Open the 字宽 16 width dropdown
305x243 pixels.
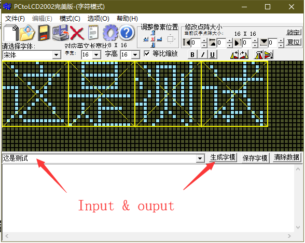tap(96, 54)
